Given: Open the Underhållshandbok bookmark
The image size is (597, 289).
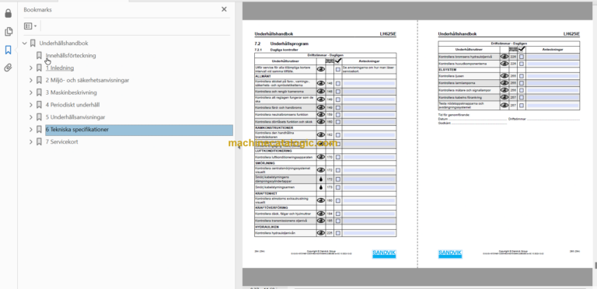Looking at the screenshot, I should click(x=64, y=44).
